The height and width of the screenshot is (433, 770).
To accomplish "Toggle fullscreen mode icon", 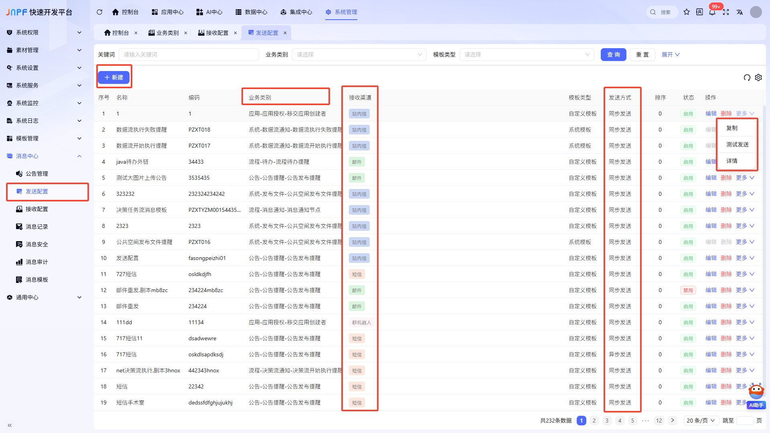I will [x=726, y=12].
